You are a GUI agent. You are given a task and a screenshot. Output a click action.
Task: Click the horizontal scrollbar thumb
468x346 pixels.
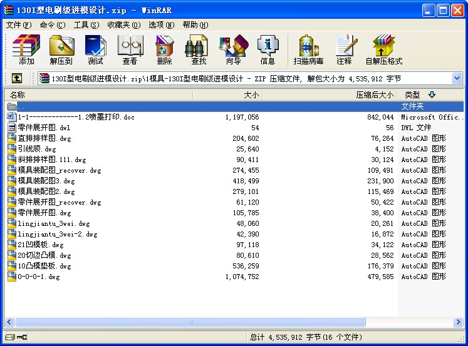point(190,322)
